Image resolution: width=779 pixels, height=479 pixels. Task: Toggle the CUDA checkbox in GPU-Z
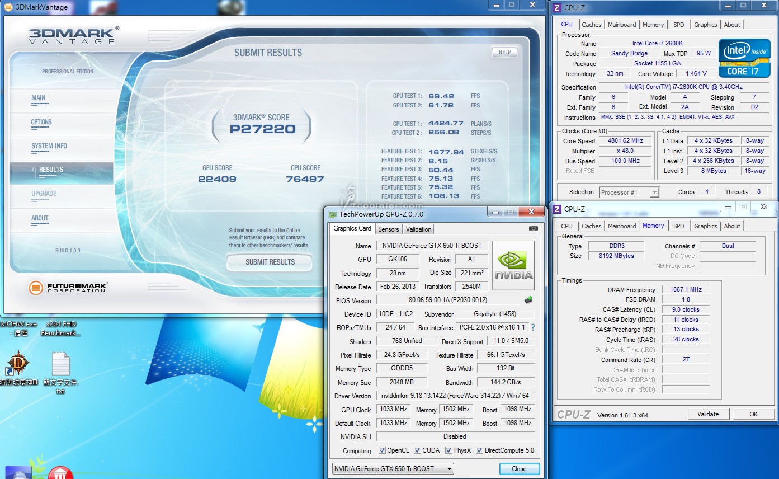point(418,450)
